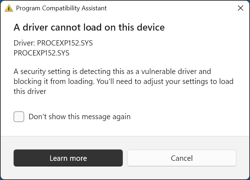Click the "Don't show this message again" label text
250x180 pixels.
[79, 117]
